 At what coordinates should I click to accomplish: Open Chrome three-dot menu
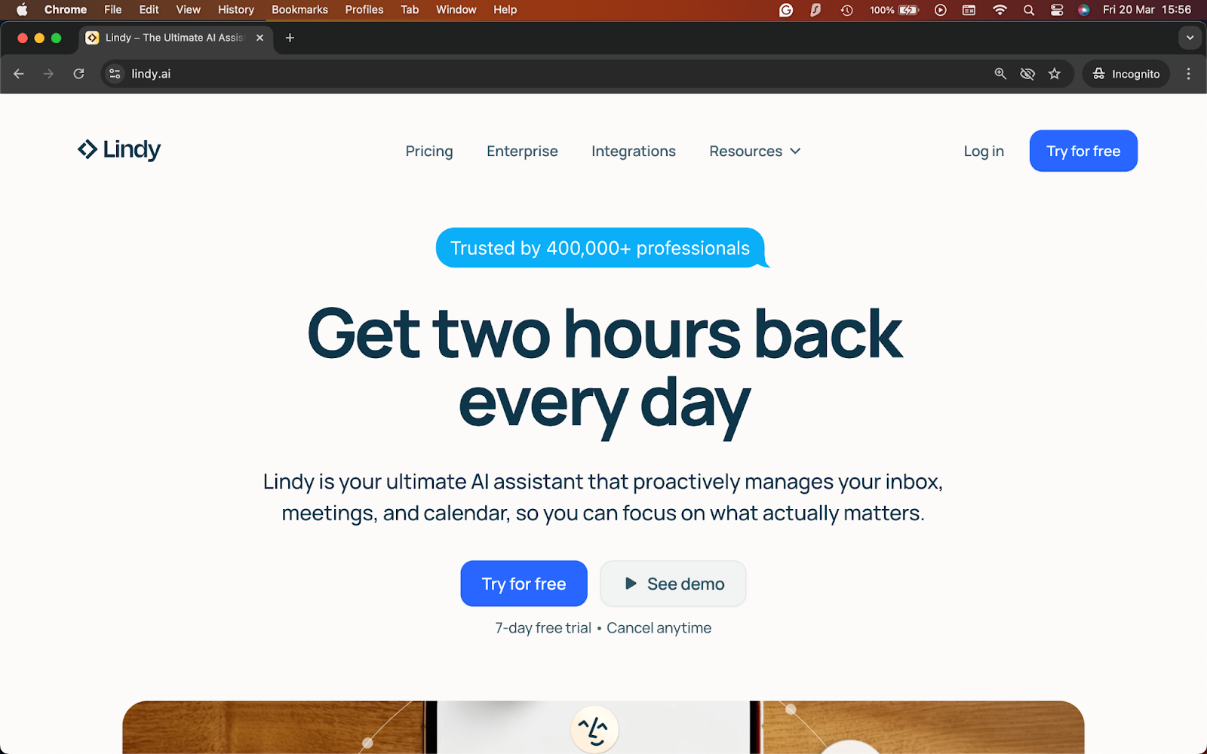pyautogui.click(x=1188, y=74)
